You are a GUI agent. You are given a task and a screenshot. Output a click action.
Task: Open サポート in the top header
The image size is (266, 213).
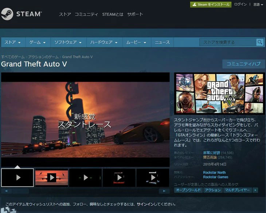coord(135,15)
